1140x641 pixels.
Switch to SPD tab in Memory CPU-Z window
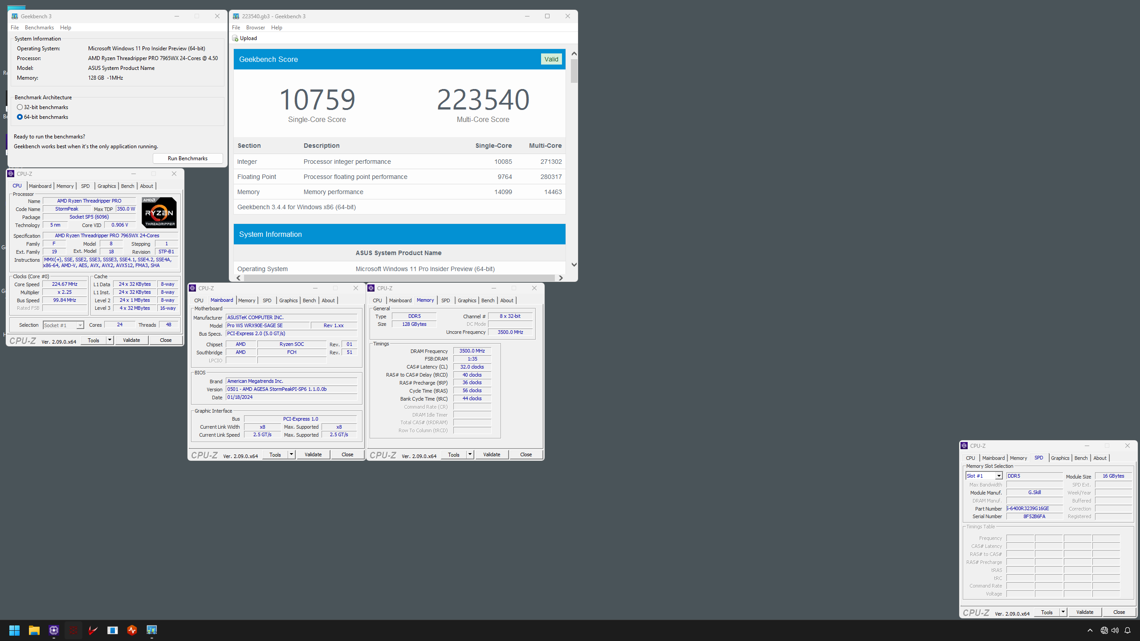tap(445, 300)
